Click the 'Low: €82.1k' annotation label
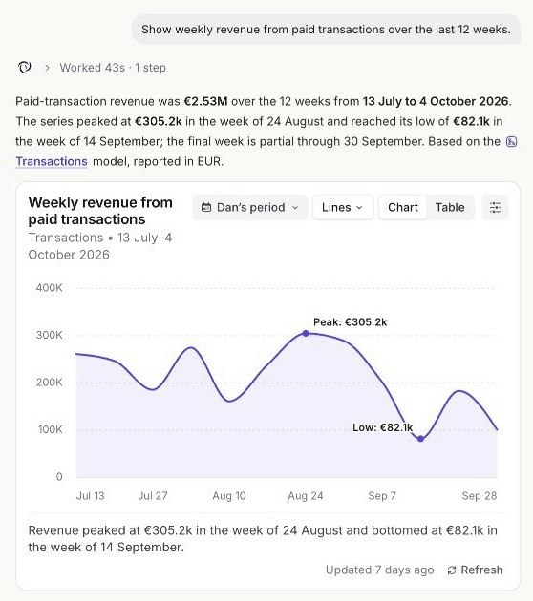Viewport: 533px width, 601px height. [383, 427]
